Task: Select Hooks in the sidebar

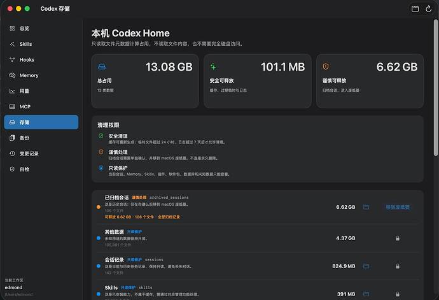Action: (41, 60)
